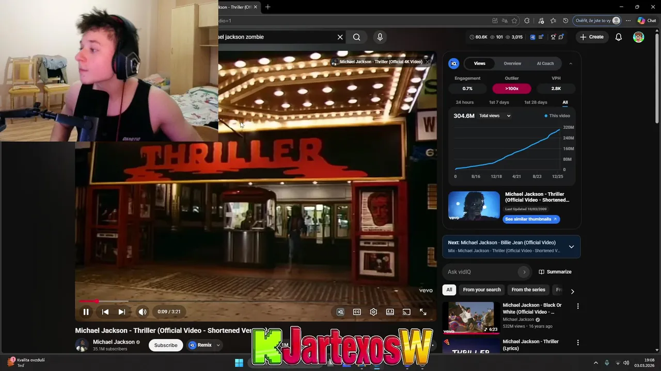The height and width of the screenshot is (371, 661).
Task: Collapse the vidIQ panel
Action: 571,63
